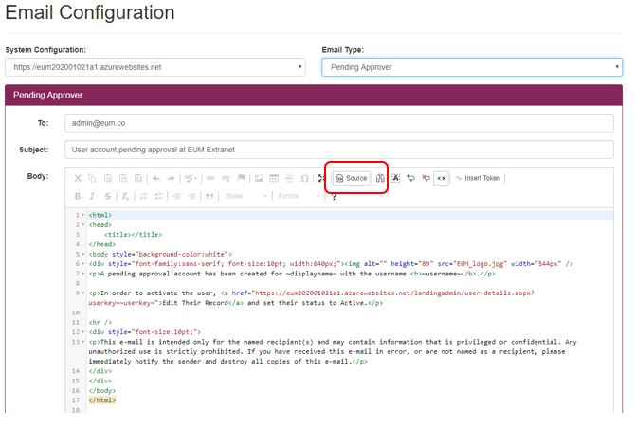Click the Special Character omega icon

(304, 178)
